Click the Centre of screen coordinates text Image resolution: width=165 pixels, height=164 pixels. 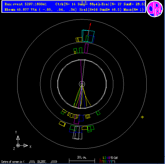point(29,162)
